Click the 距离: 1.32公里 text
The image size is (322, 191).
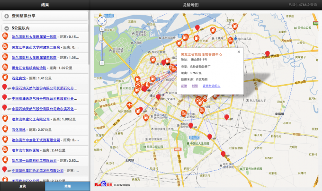tap(61, 68)
